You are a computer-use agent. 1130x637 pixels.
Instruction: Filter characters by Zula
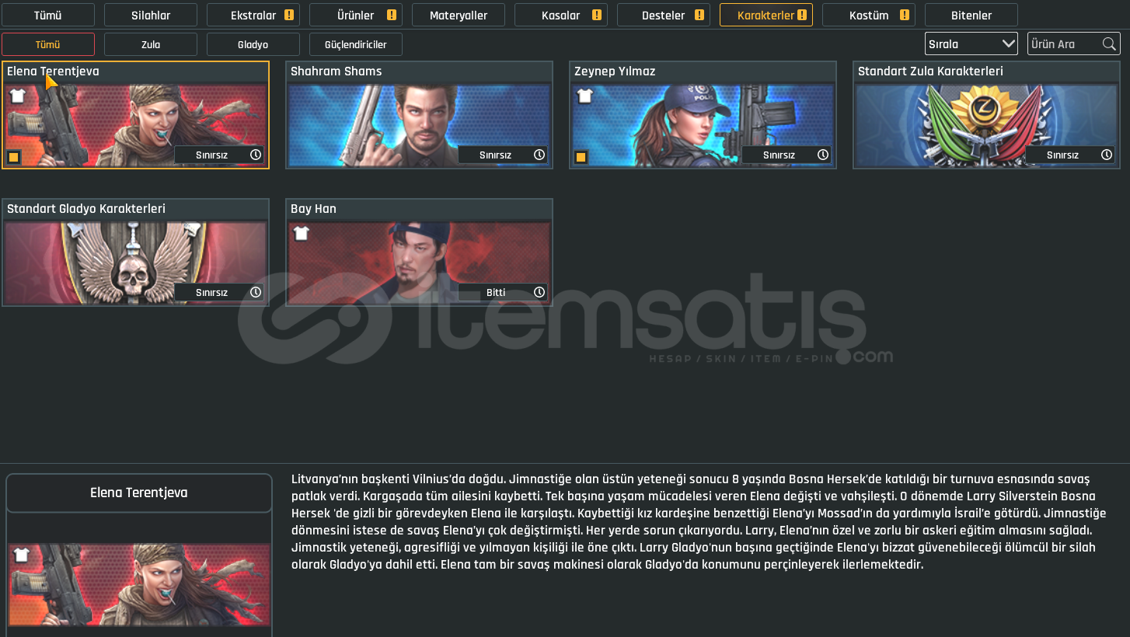[x=151, y=44]
